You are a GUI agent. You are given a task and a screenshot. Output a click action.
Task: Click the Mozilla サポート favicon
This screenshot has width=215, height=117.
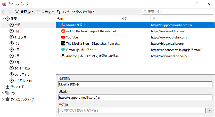pyautogui.click(x=63, y=25)
